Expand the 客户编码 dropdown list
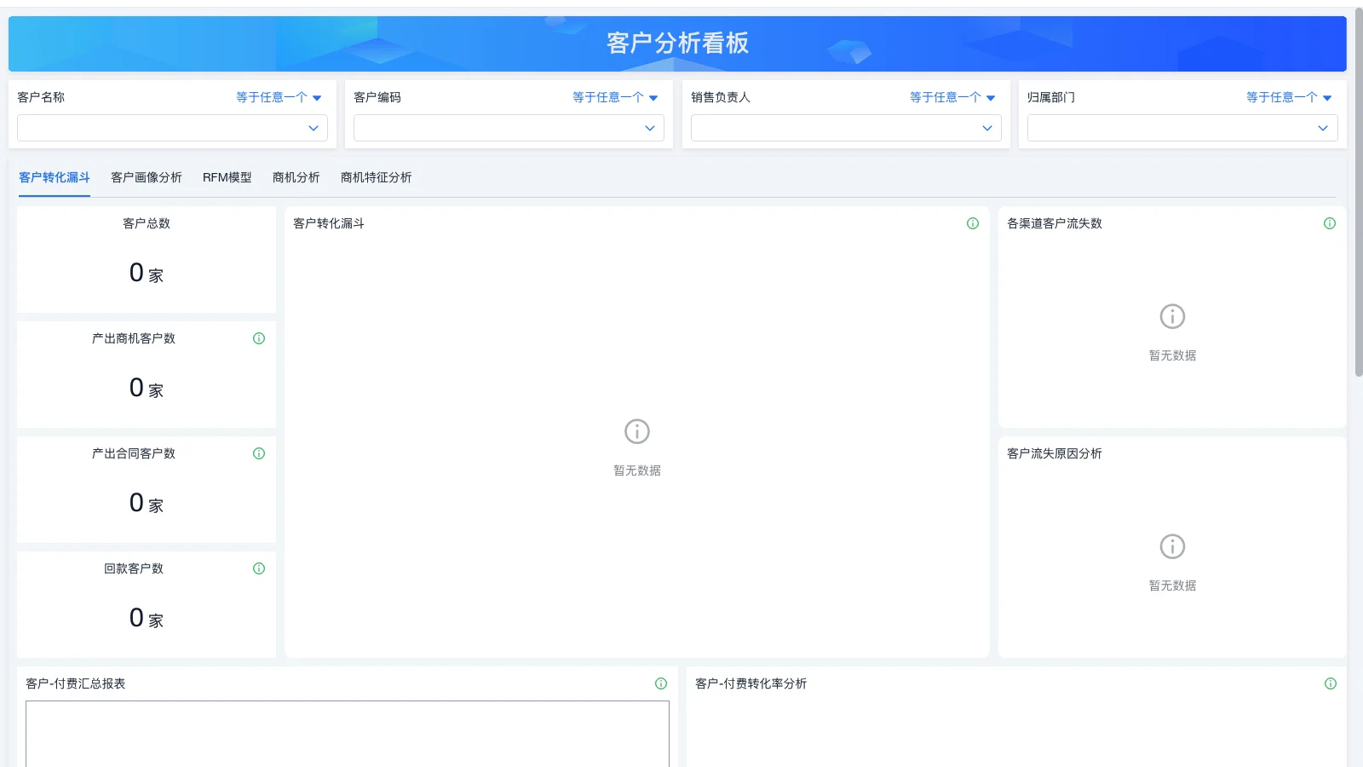This screenshot has width=1363, height=767. tap(509, 128)
